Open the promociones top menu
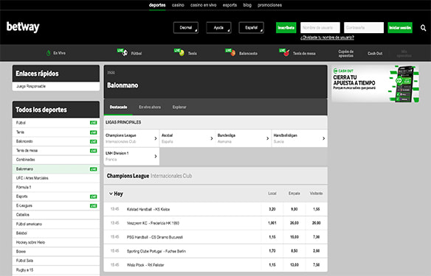 click(269, 5)
